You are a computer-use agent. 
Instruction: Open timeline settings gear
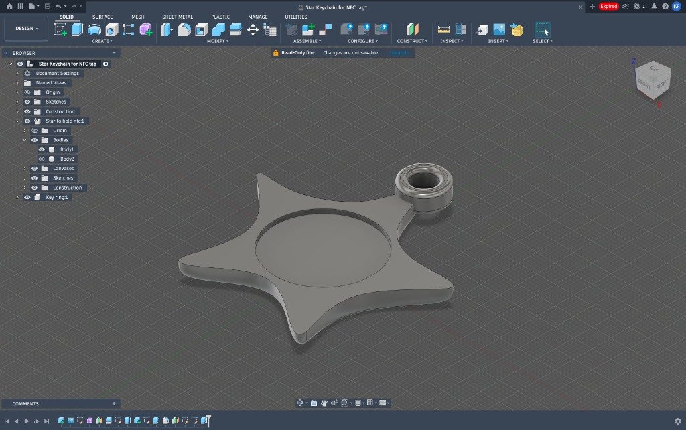(x=678, y=421)
